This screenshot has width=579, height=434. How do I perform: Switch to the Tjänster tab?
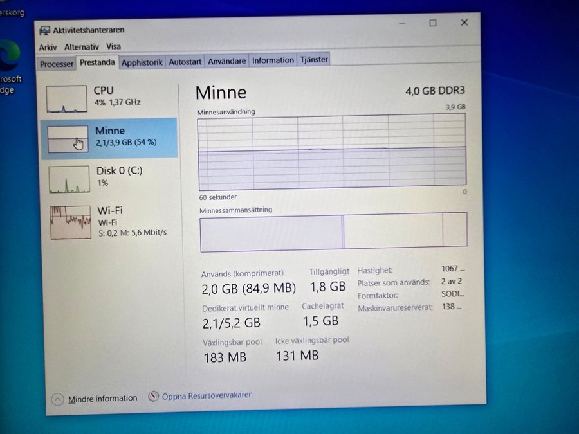(314, 59)
